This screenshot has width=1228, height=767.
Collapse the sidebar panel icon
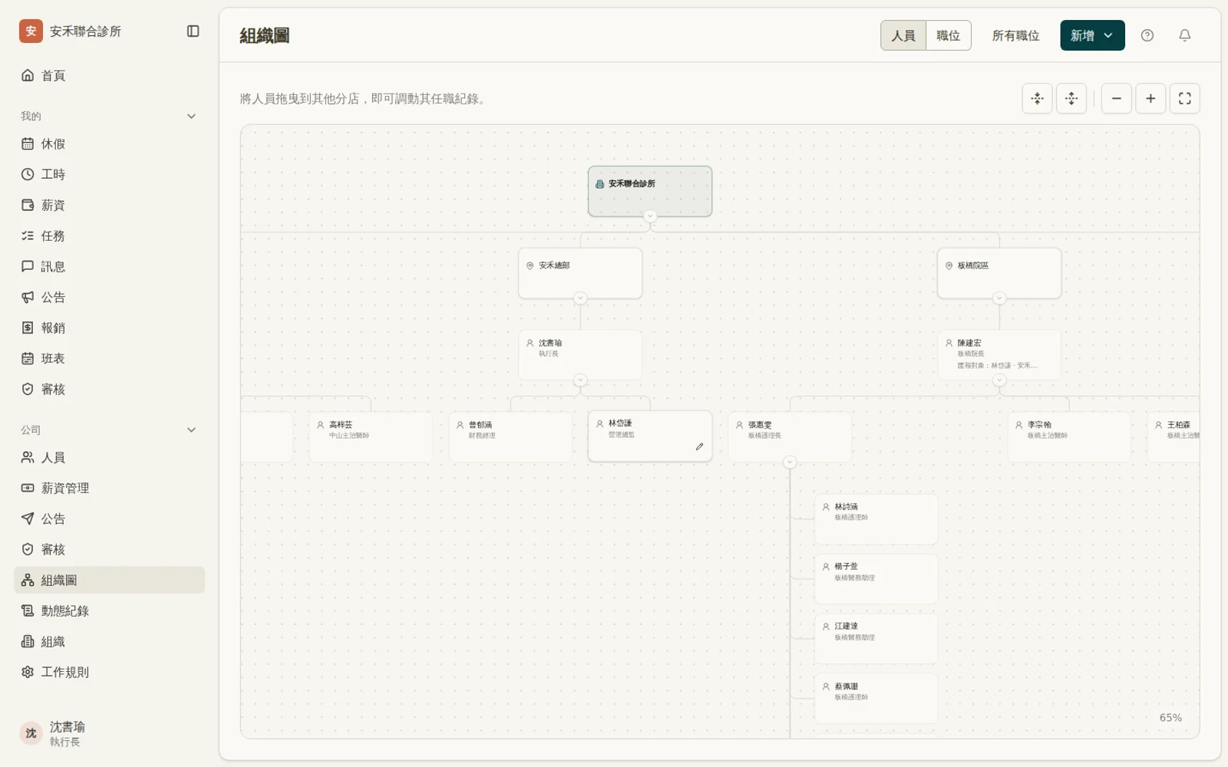point(193,31)
